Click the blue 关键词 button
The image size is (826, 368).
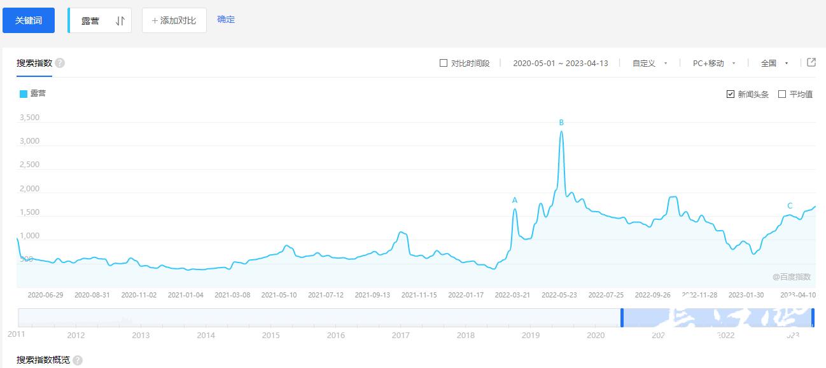pyautogui.click(x=29, y=20)
